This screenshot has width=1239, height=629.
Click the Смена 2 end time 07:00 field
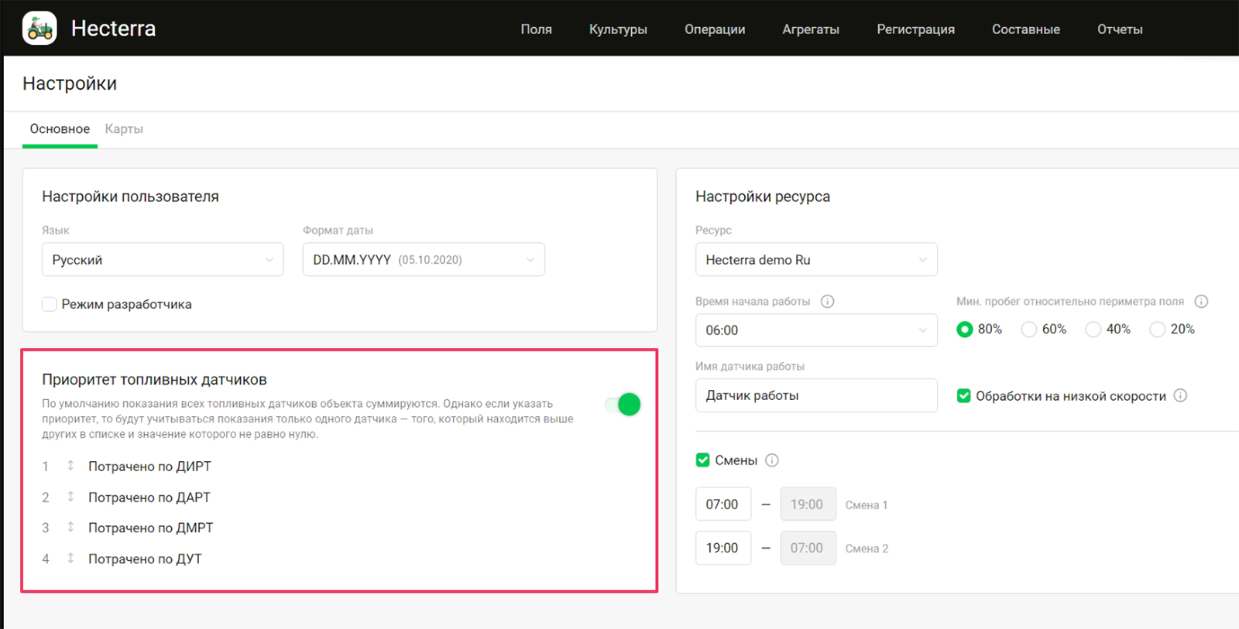(808, 548)
